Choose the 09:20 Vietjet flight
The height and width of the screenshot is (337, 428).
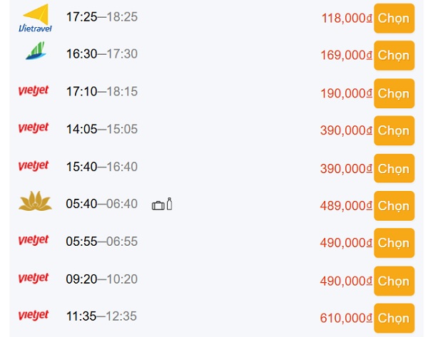[x=394, y=281]
